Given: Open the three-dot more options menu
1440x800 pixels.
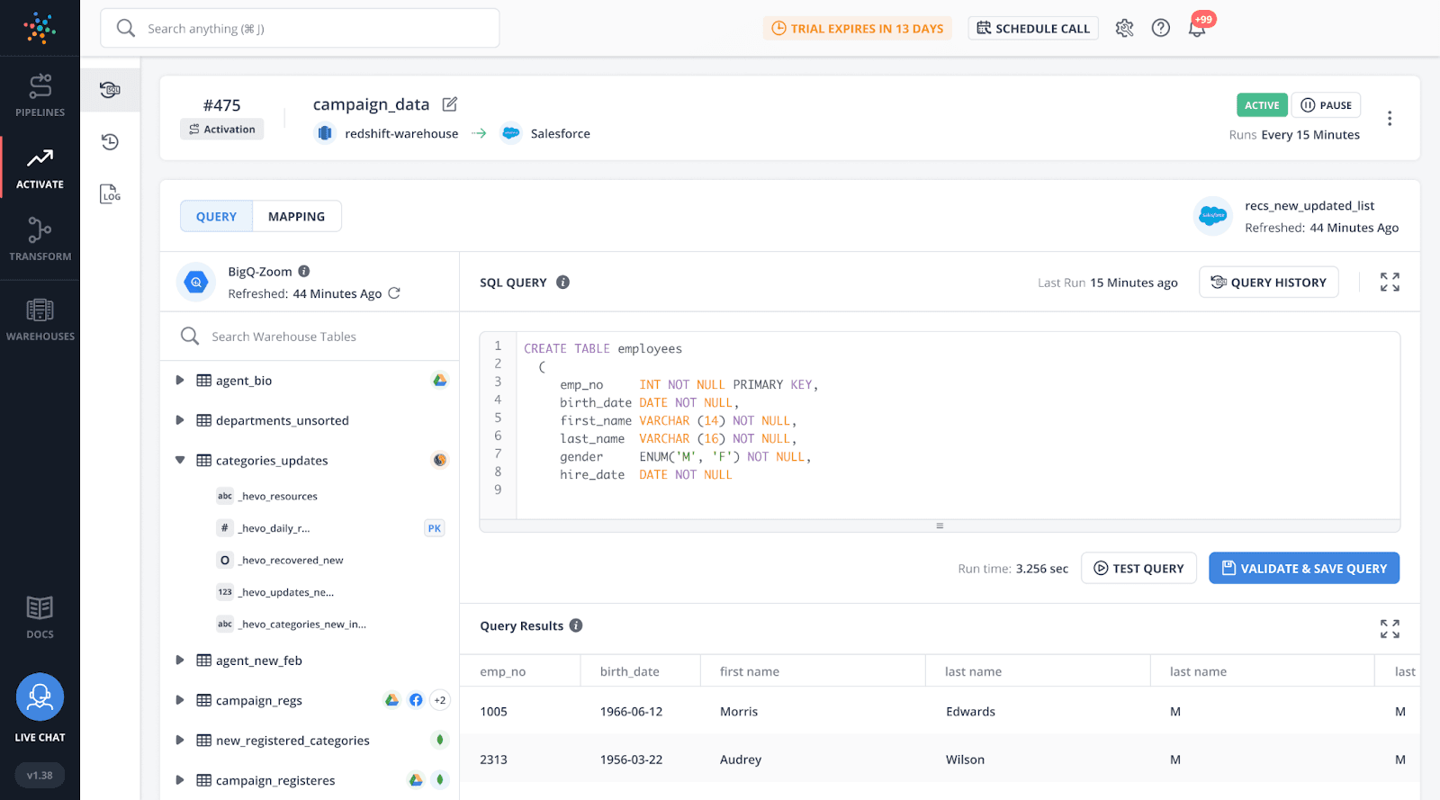Looking at the screenshot, I should (1390, 119).
